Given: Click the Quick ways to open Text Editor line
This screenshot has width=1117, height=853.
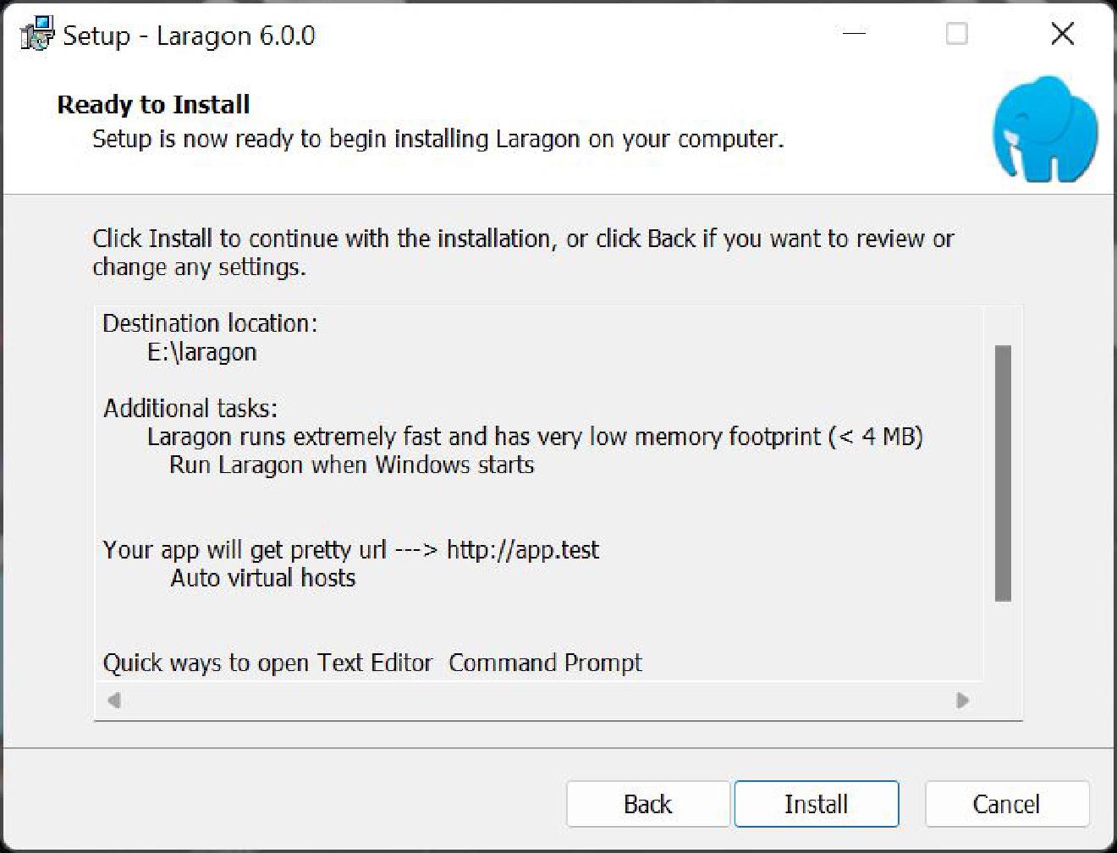Looking at the screenshot, I should 267,663.
